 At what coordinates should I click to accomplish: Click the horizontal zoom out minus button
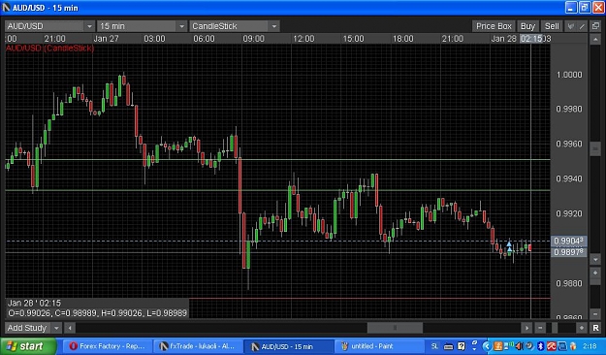click(540, 328)
